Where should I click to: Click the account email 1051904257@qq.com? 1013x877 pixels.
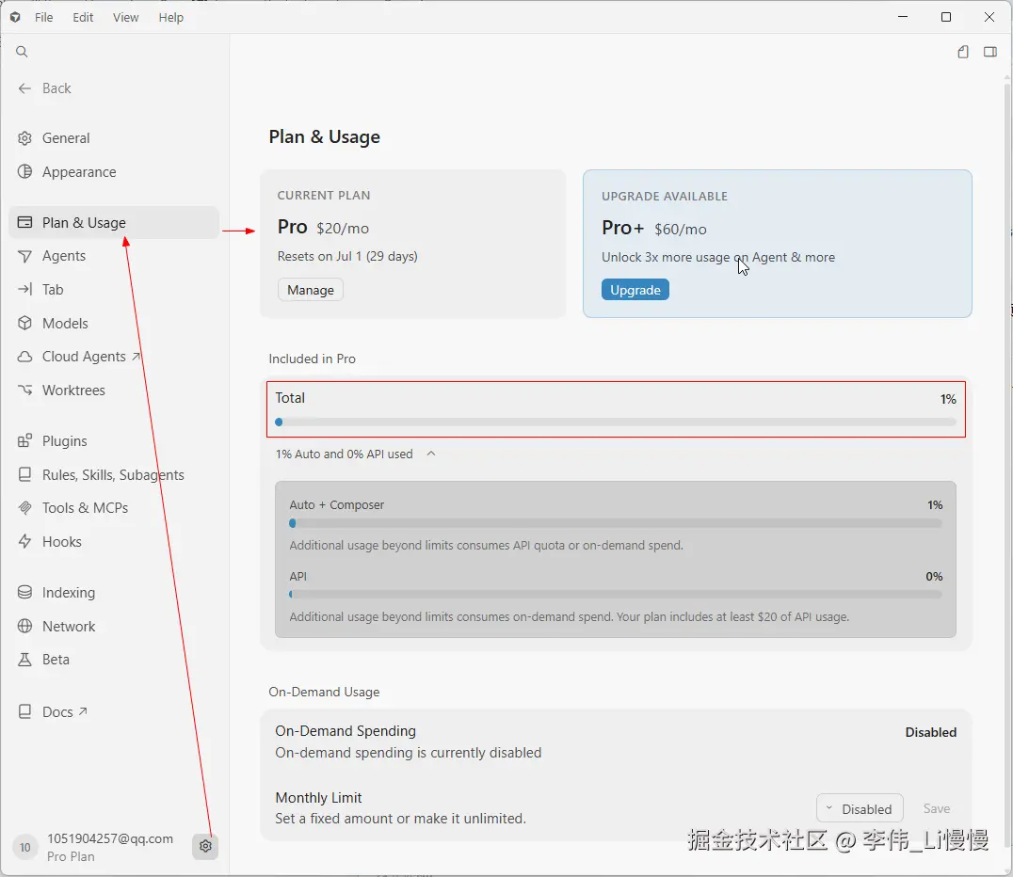pos(110,838)
